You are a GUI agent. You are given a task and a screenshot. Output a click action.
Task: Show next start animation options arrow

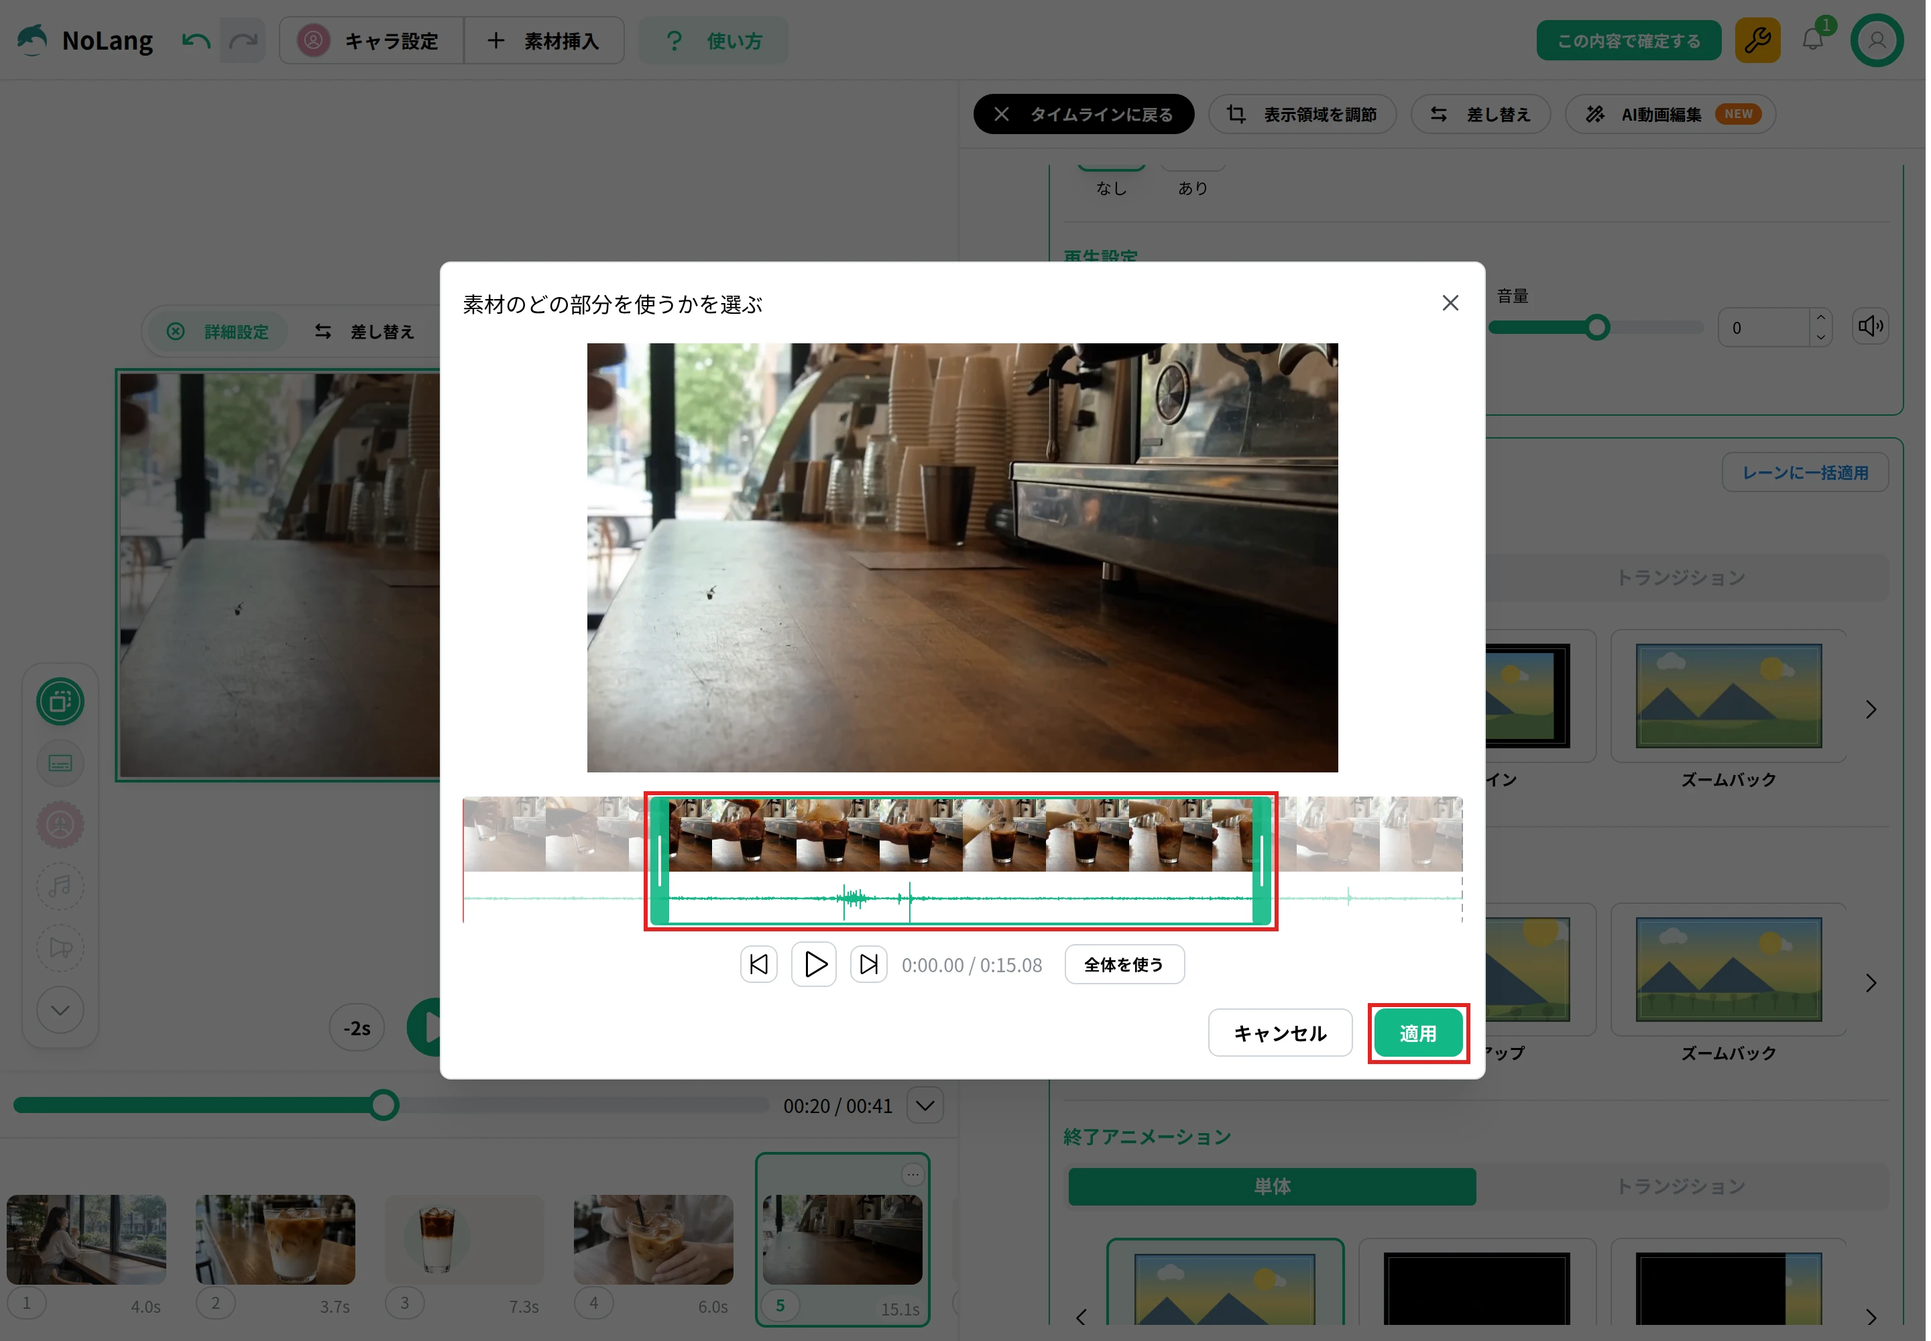(1871, 710)
